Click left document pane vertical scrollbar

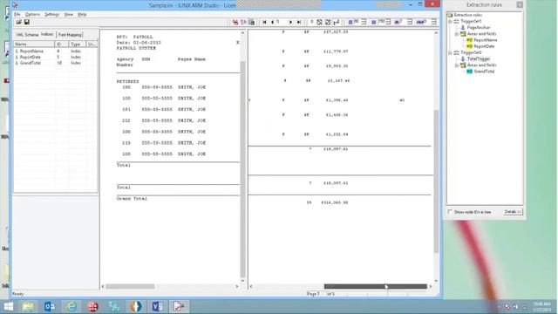tap(243, 169)
